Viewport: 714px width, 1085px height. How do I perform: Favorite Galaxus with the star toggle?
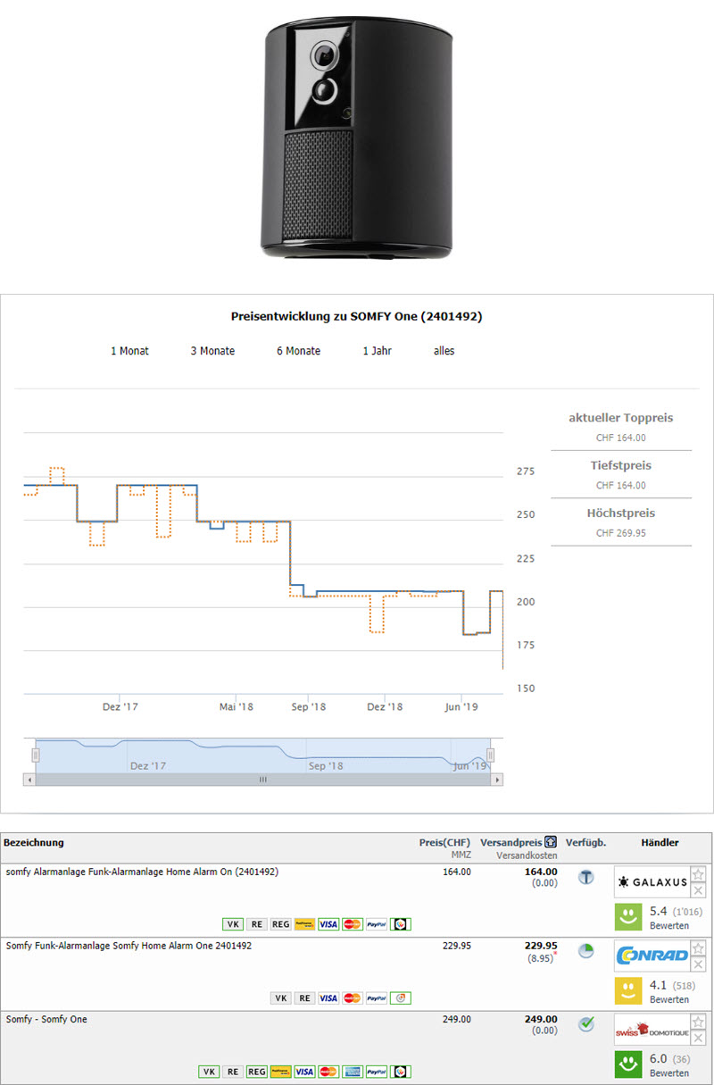[699, 874]
